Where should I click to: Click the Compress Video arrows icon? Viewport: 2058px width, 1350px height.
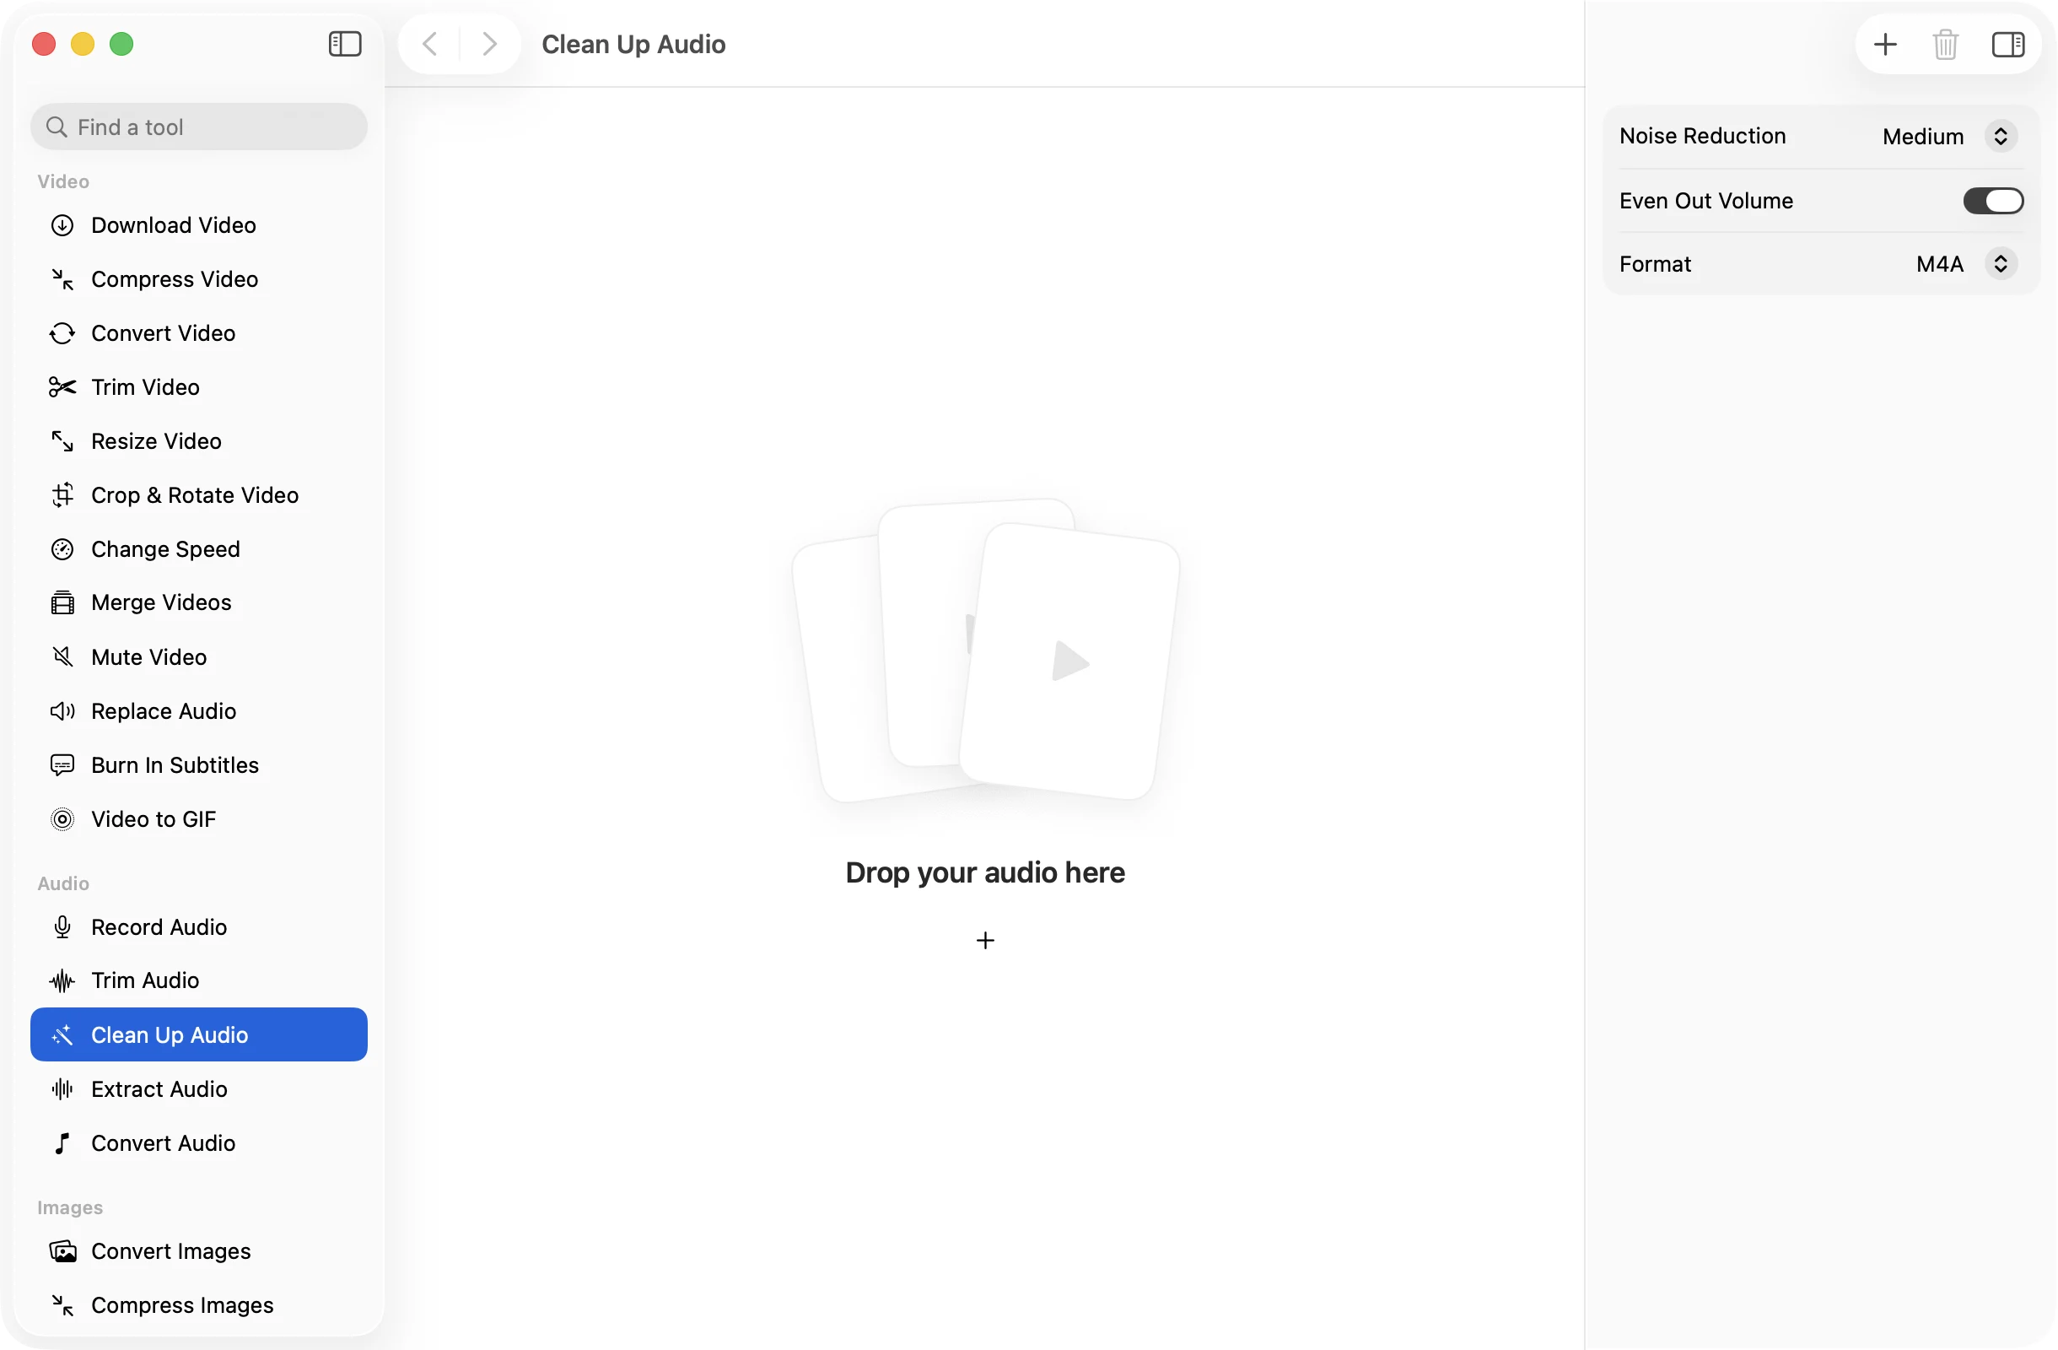(62, 279)
